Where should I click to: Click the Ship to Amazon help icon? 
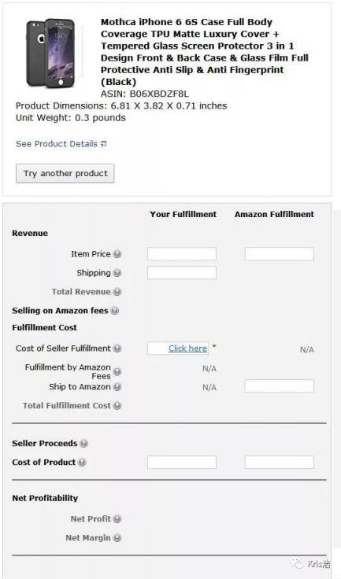click(x=117, y=386)
